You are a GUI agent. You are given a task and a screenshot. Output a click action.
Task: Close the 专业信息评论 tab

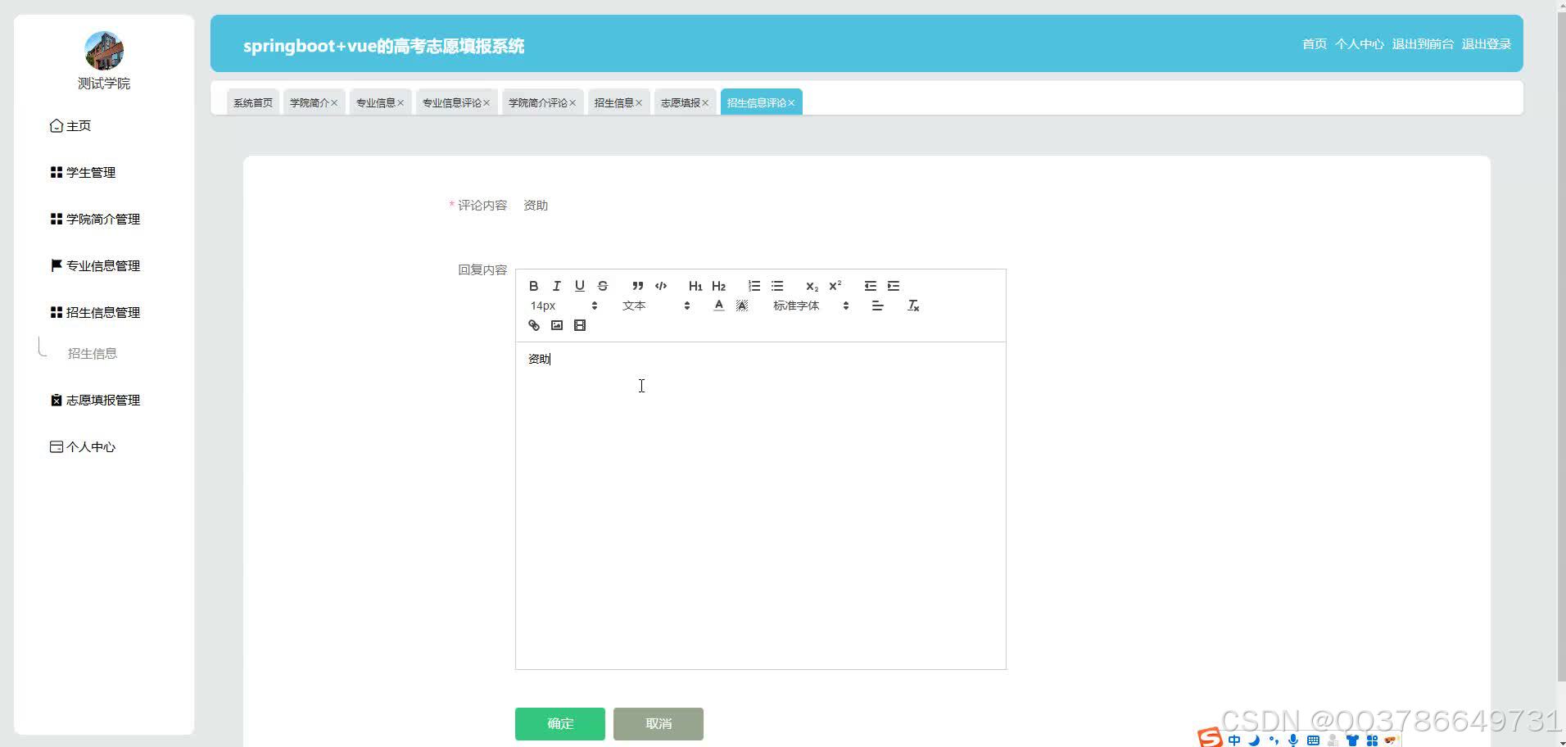pyautogui.click(x=487, y=102)
